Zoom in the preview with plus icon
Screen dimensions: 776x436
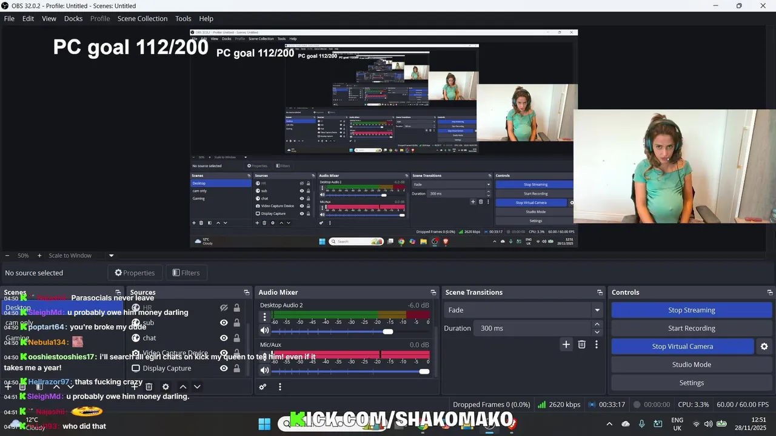pos(39,256)
